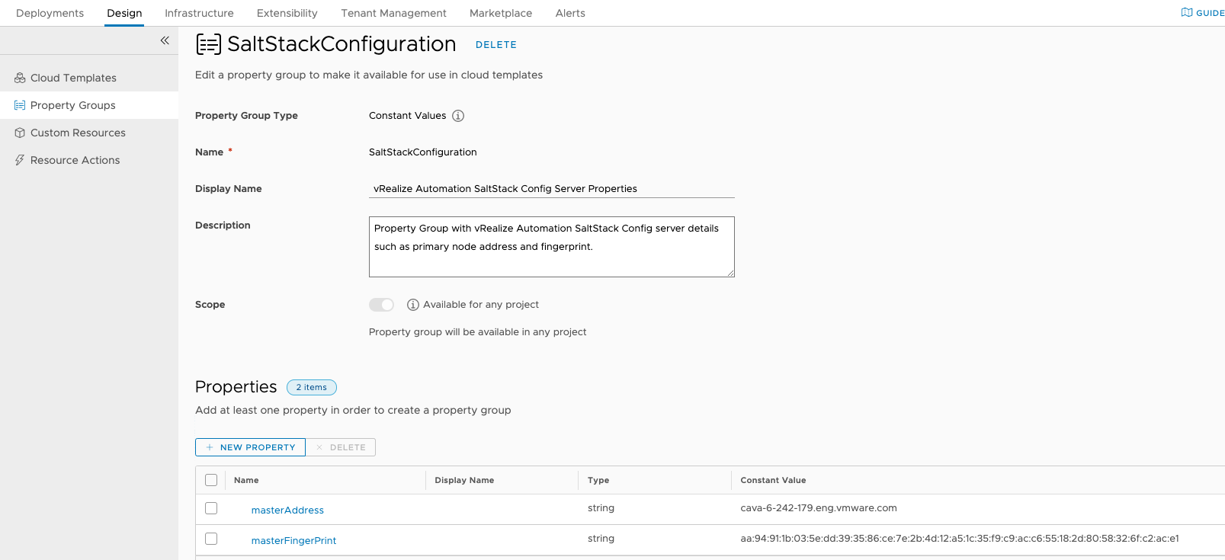Image resolution: width=1225 pixels, height=560 pixels.
Task: Click the Resource Actions lightning icon
Action: [20, 160]
